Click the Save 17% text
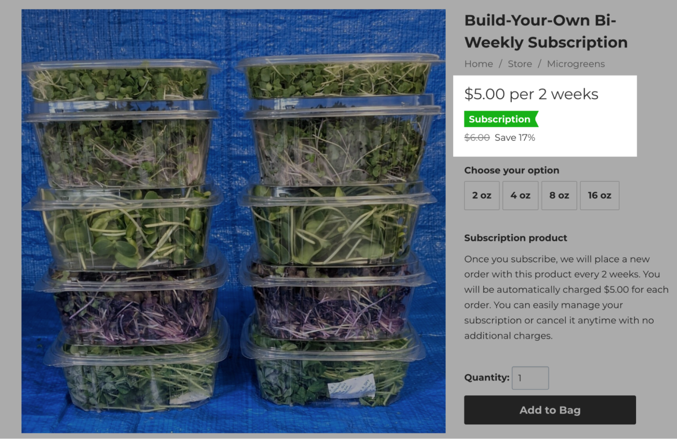The height and width of the screenshot is (439, 677). 515,137
